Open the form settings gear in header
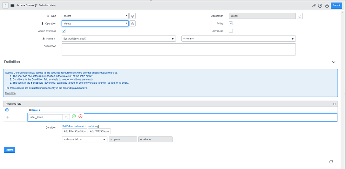 pos(327,6)
